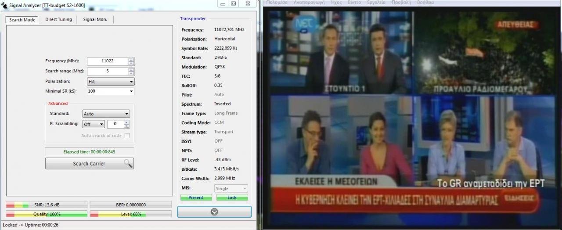Switch to the Direct Tuning tab

(58, 19)
